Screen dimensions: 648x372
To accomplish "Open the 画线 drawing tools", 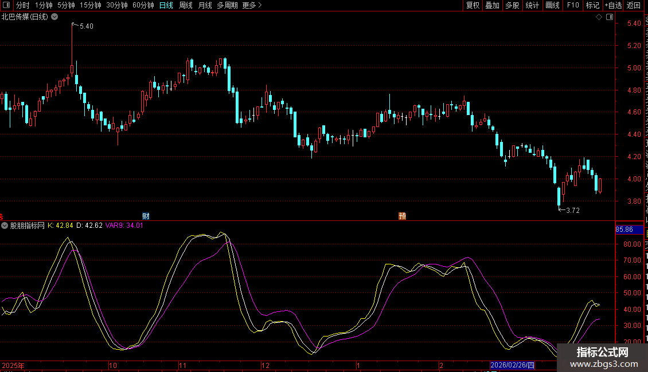I will pos(552,5).
